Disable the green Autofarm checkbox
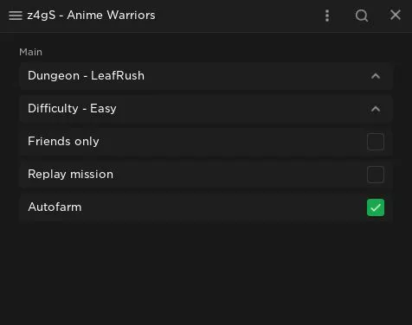412x325 pixels. (x=376, y=207)
